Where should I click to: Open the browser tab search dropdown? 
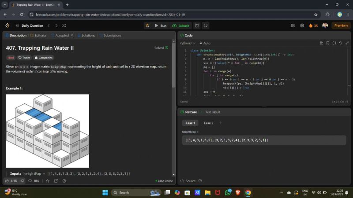pos(4,5)
